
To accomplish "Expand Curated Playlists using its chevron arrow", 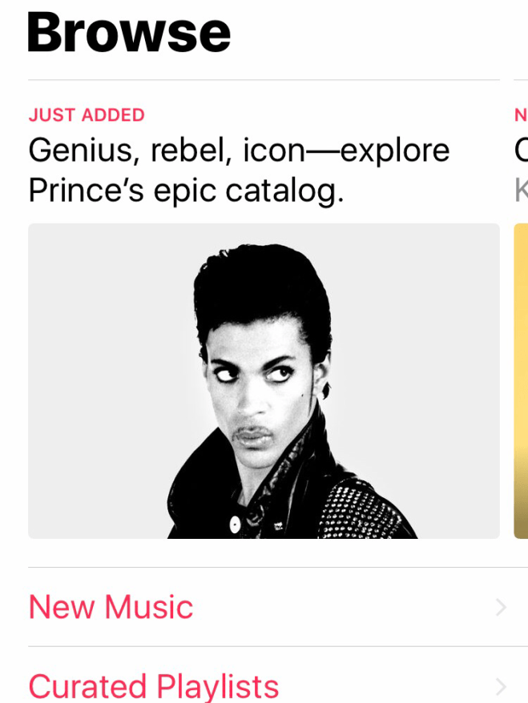I will (501, 686).
